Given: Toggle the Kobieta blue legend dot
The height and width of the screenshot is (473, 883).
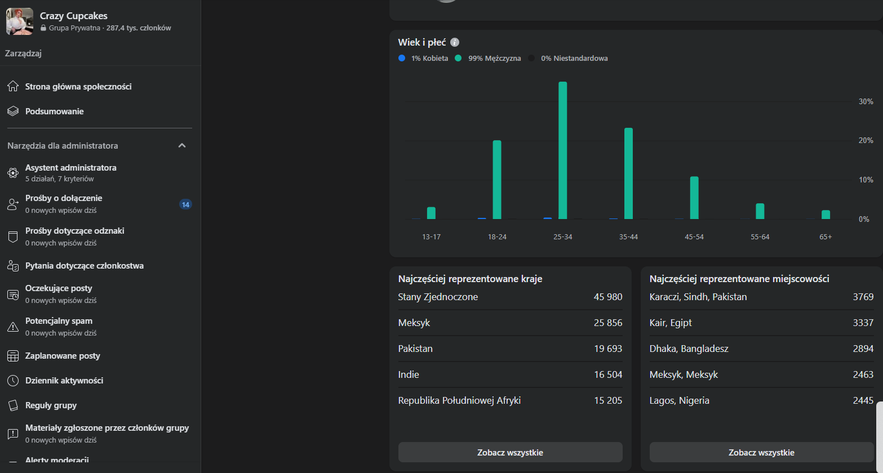Looking at the screenshot, I should tap(402, 59).
